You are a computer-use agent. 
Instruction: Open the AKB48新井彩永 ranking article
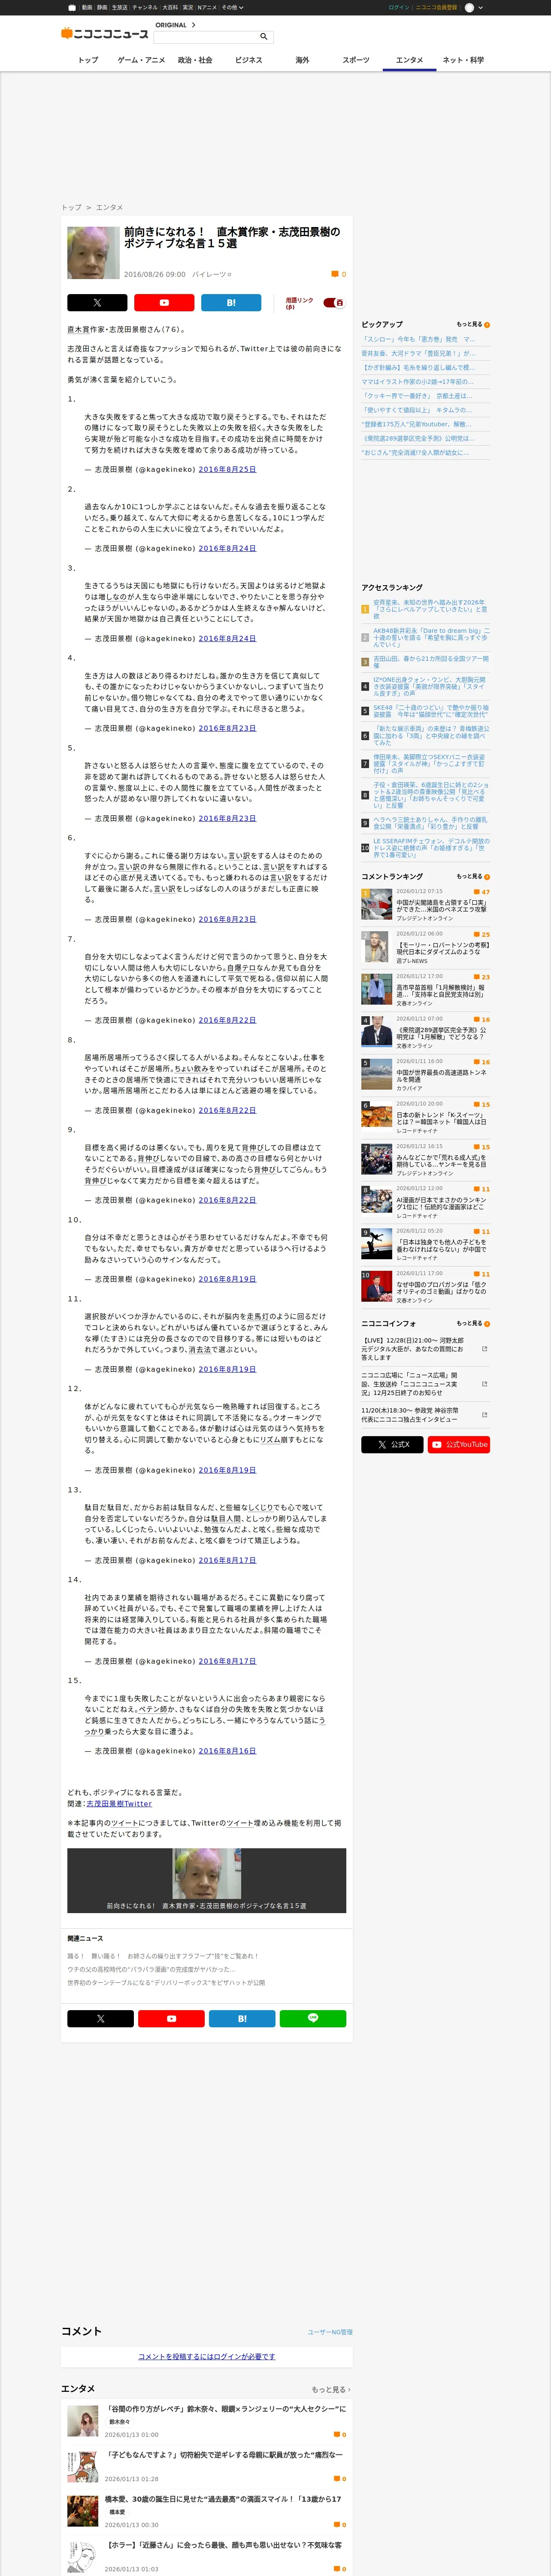pos(431,637)
